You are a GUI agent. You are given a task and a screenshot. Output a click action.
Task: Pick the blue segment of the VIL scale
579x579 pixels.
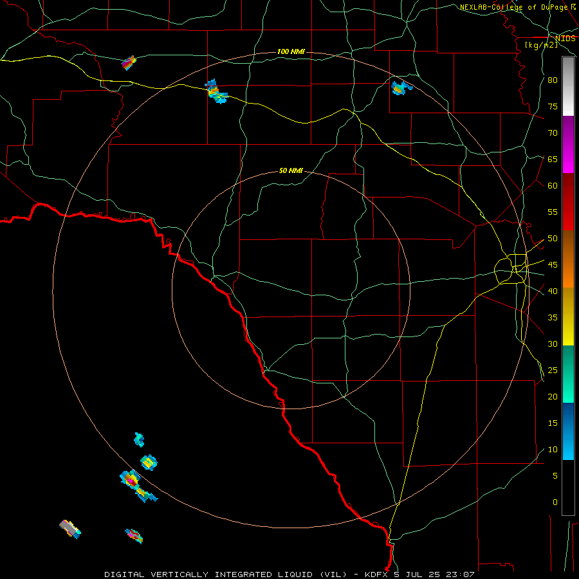pyautogui.click(x=568, y=431)
